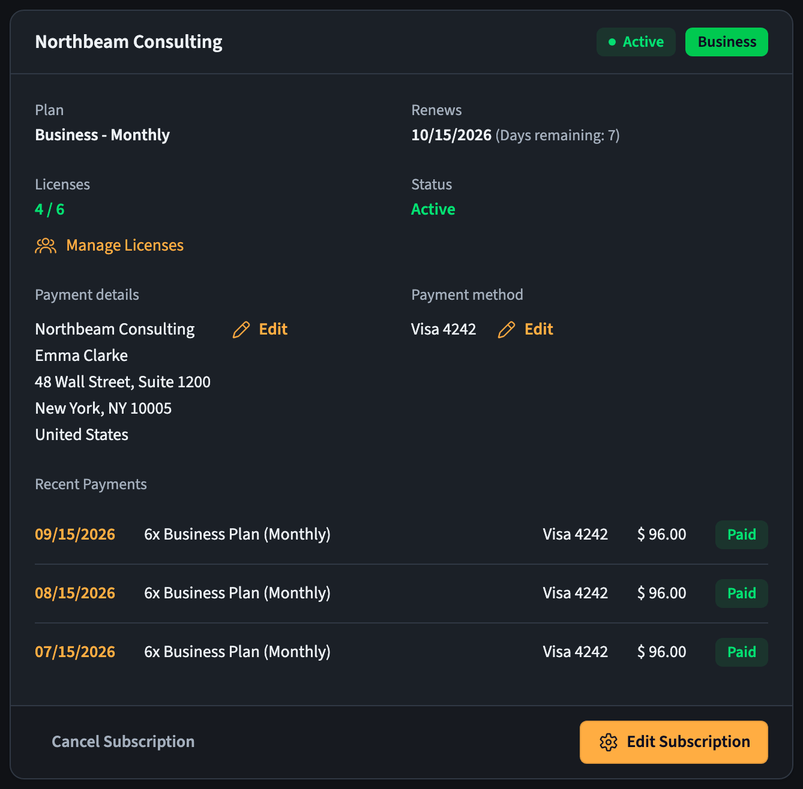This screenshot has height=789, width=803.
Task: Click the plan description in the 07/15/2026 row
Action: (x=238, y=652)
